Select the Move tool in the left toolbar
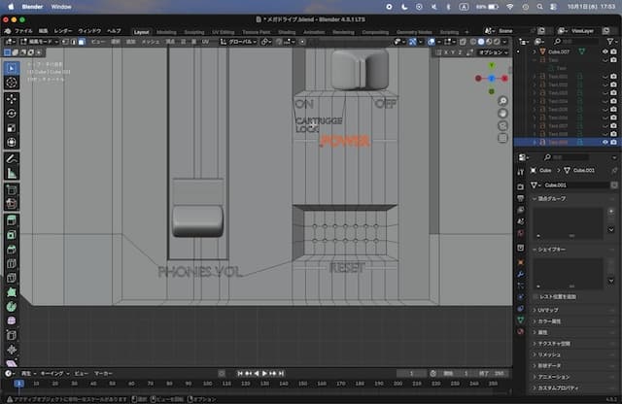The image size is (622, 404). click(x=12, y=98)
